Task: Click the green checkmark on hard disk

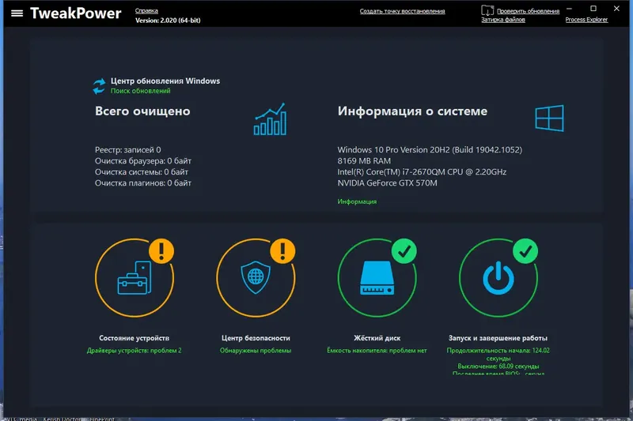Action: tap(404, 251)
